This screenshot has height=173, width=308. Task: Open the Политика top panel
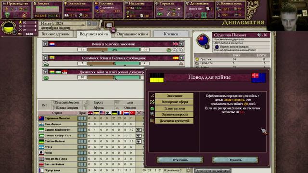click(108, 10)
